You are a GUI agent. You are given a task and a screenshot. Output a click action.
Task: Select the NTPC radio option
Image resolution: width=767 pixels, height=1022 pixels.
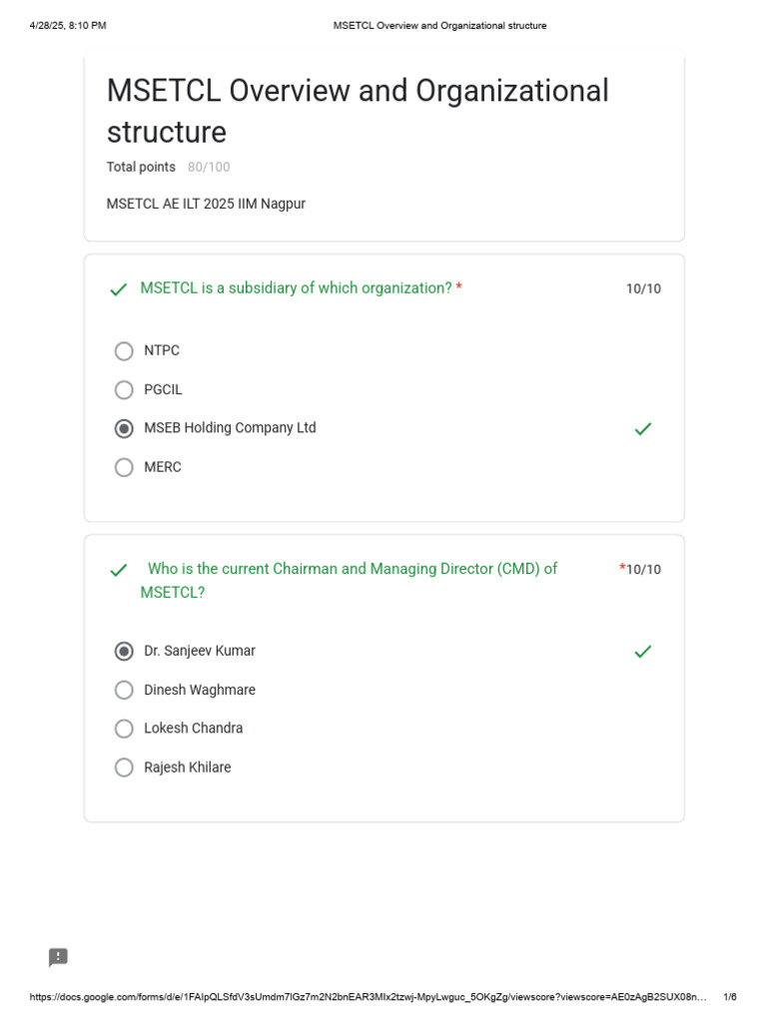tap(124, 351)
